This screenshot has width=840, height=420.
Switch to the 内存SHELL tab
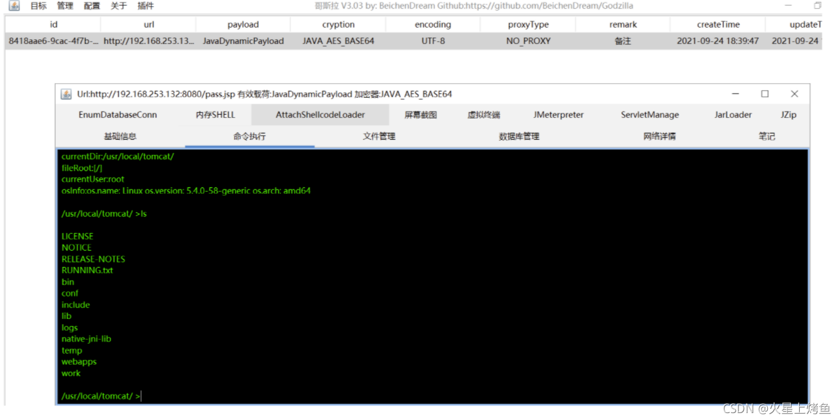pos(215,115)
